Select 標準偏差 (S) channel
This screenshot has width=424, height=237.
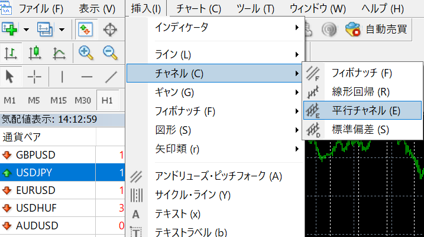[362, 130]
